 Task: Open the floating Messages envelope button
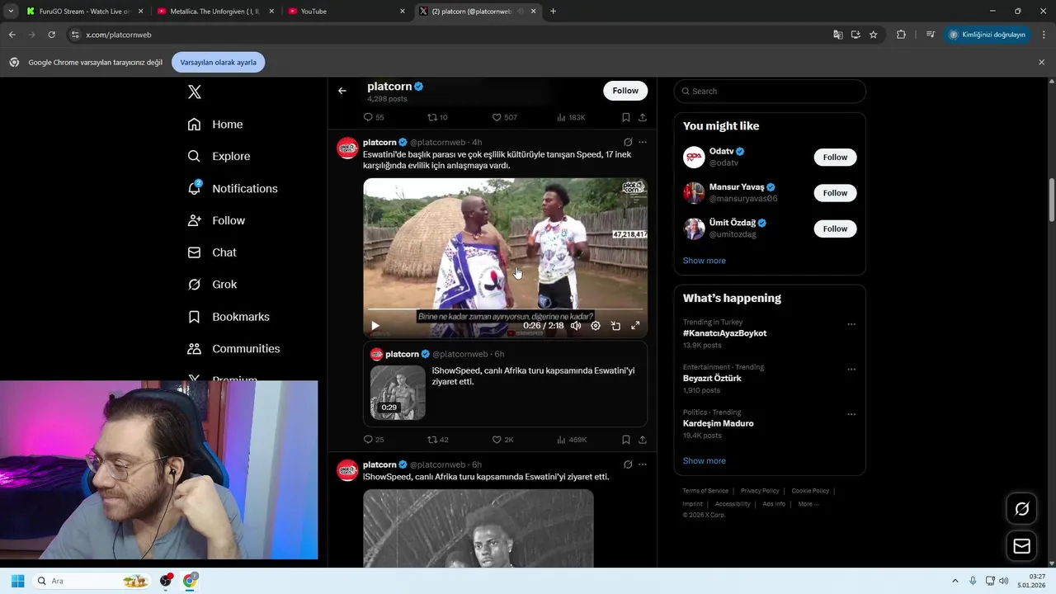[x=1021, y=546]
